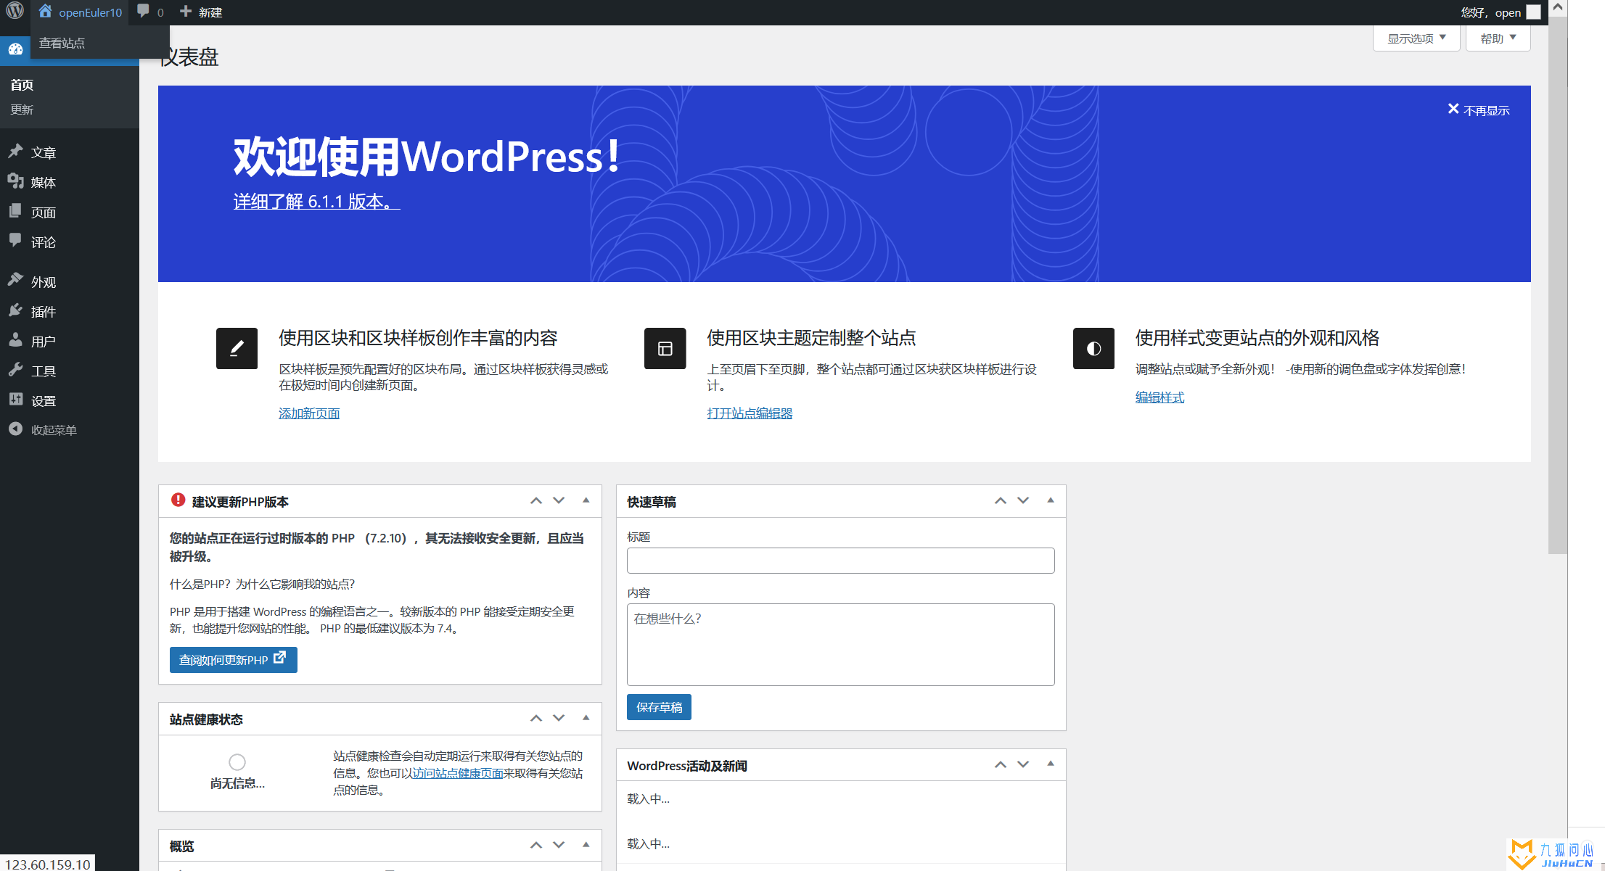This screenshot has width=1605, height=871.
Task: Click the collapse menu arrow icon
Action: (x=15, y=429)
